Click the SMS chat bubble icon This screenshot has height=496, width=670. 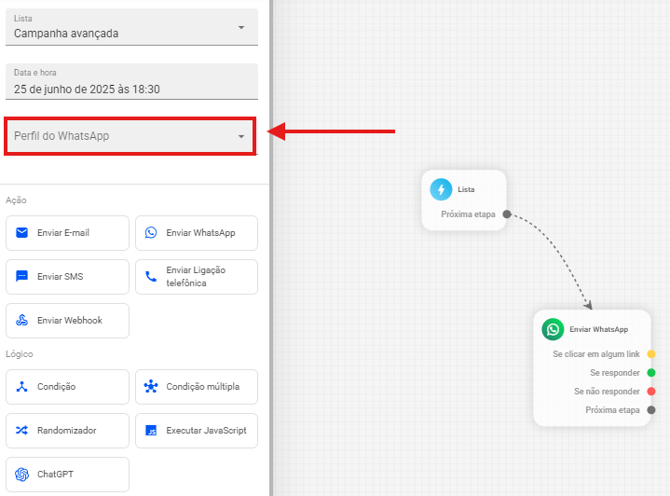point(22,277)
